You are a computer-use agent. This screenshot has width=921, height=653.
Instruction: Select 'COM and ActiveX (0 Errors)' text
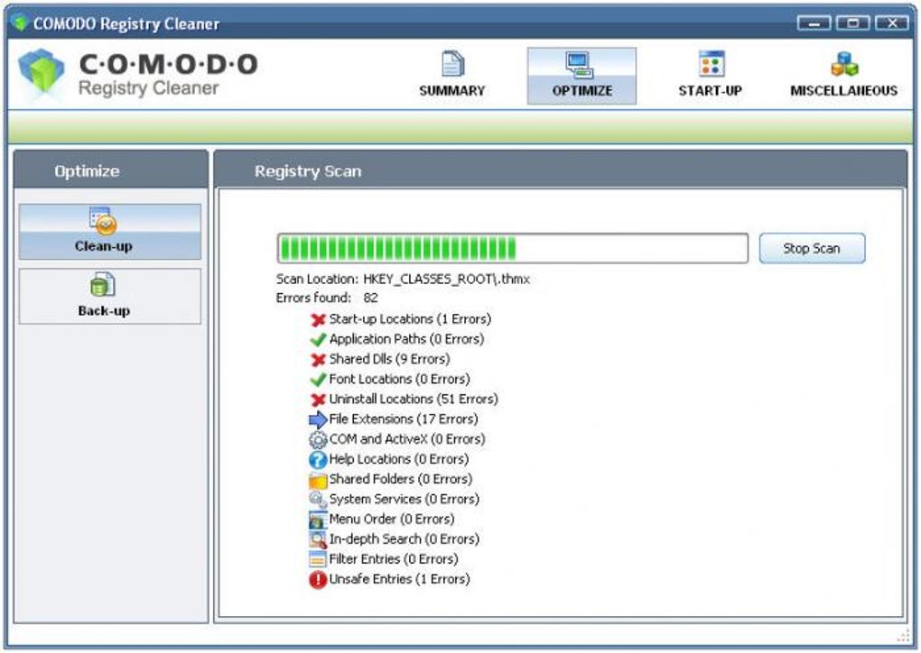pos(407,439)
